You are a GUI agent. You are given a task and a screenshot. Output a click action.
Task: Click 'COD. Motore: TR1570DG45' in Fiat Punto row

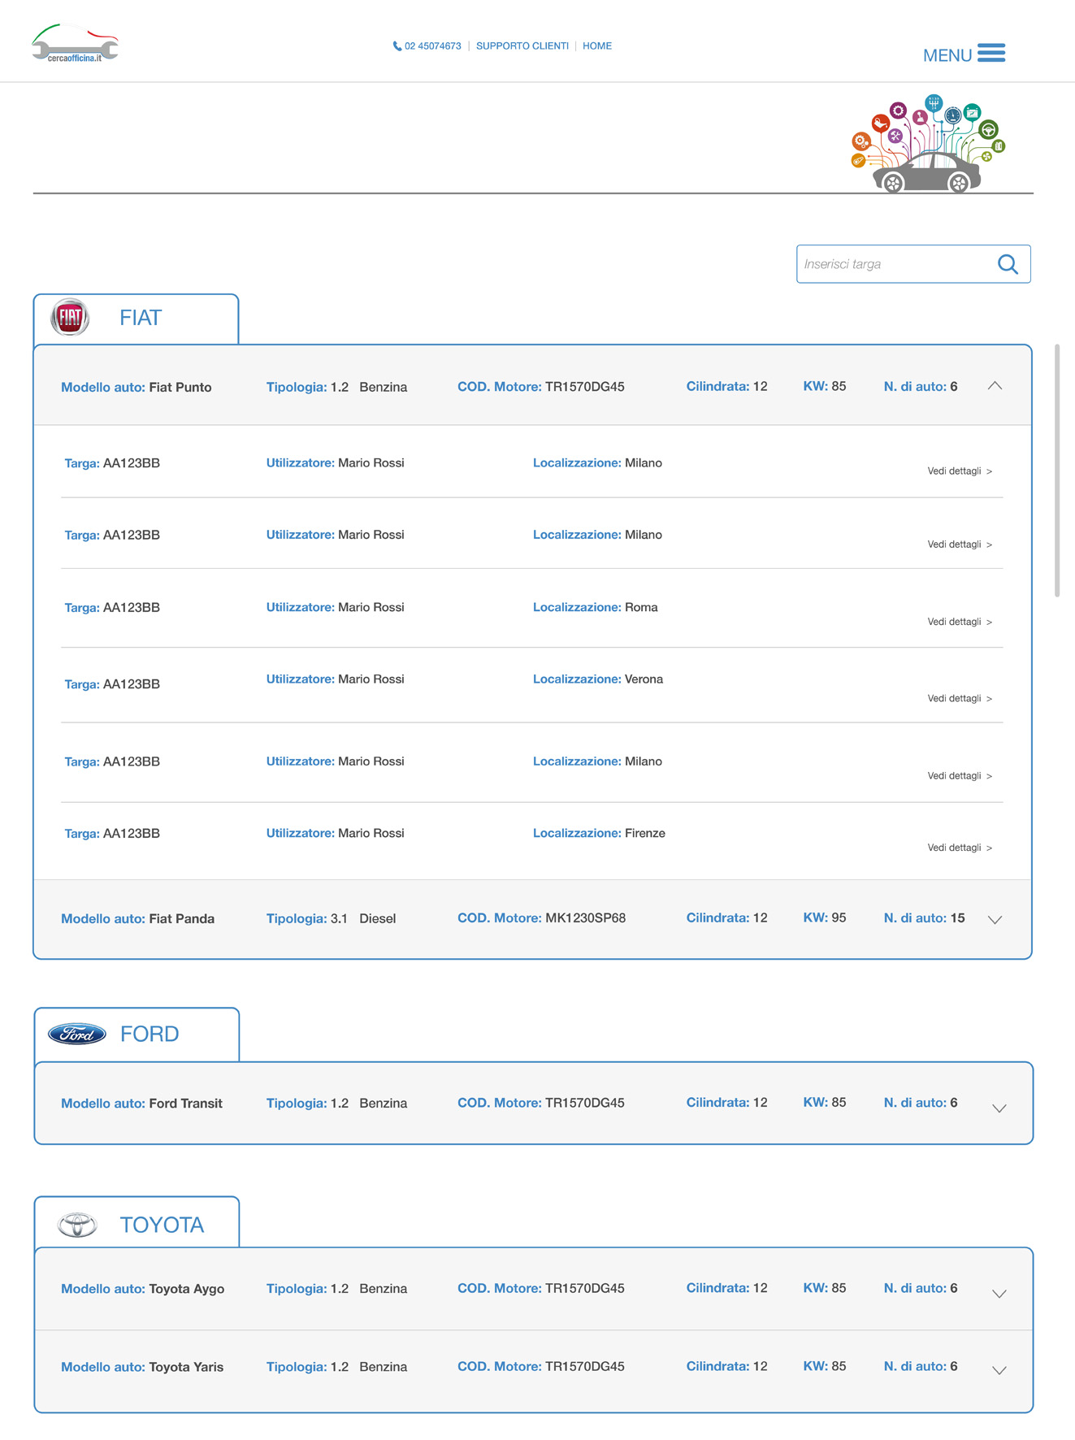(x=541, y=387)
